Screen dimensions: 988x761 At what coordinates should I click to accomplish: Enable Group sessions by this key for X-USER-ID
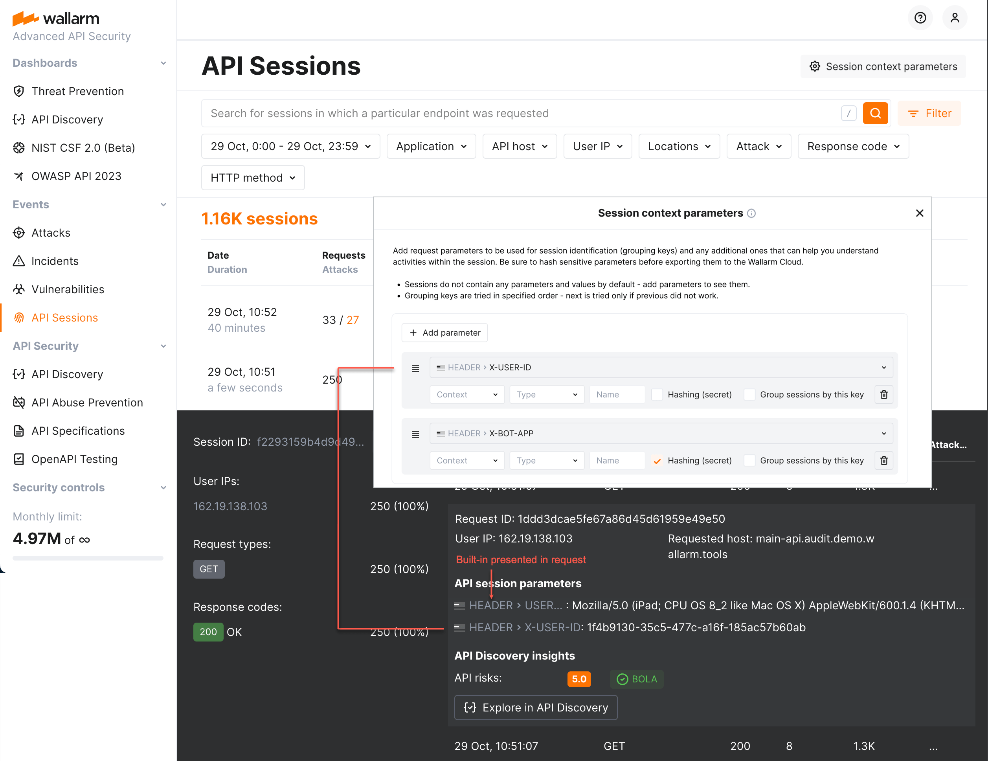pyautogui.click(x=749, y=395)
